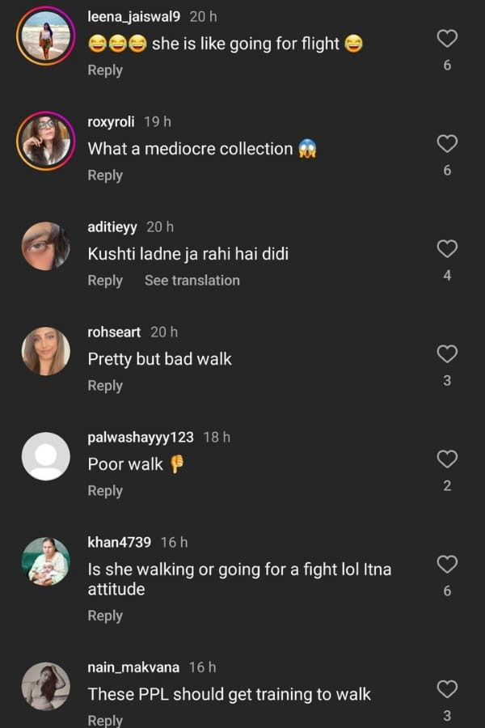Reply to nain_makvana's comment
This screenshot has height=728, width=485.
pyautogui.click(x=105, y=718)
